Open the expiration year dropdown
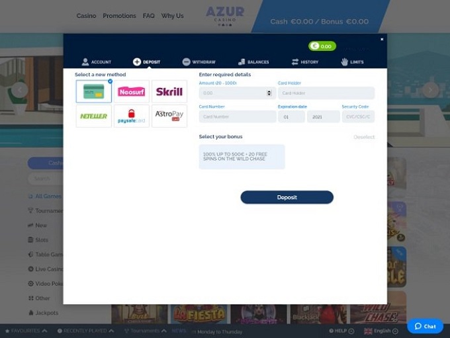450x338 pixels. 323,116
